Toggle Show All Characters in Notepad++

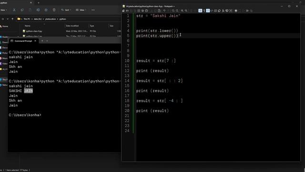(204, 11)
